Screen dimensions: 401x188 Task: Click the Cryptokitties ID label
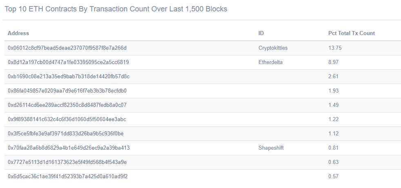[273, 48]
